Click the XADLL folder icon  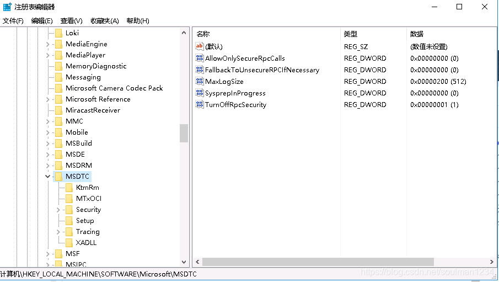coord(69,242)
